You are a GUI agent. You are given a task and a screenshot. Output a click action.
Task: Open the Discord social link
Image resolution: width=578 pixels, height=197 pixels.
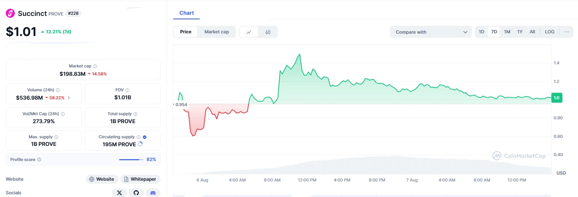click(153, 193)
